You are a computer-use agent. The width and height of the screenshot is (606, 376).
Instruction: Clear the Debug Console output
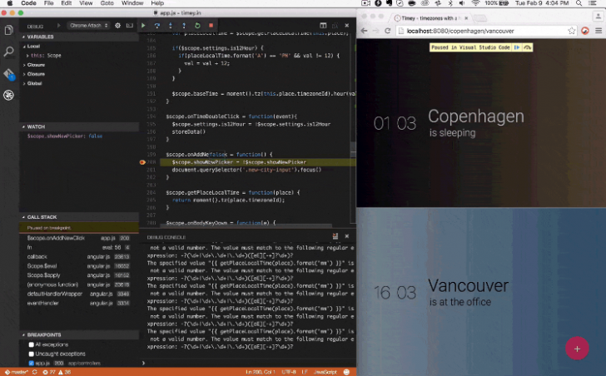[x=335, y=236]
